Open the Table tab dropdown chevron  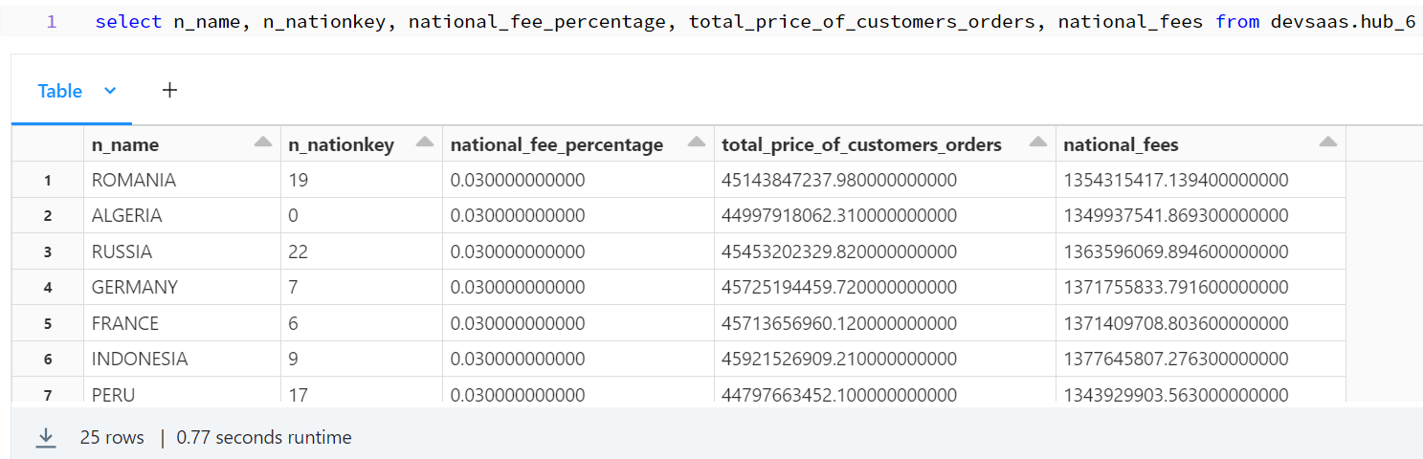[109, 91]
